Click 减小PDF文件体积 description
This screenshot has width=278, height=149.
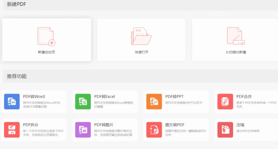pyautogui.click(x=248, y=131)
